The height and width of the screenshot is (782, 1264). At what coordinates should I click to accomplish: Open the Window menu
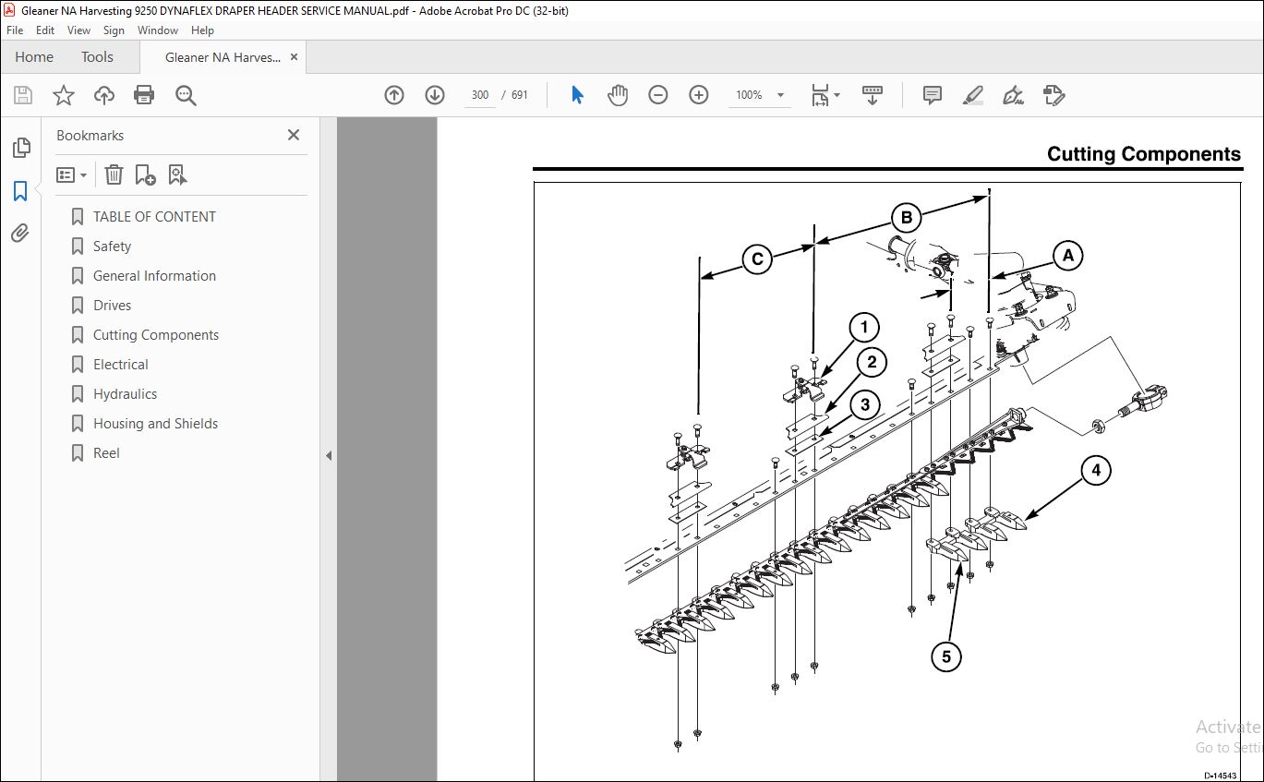158,30
